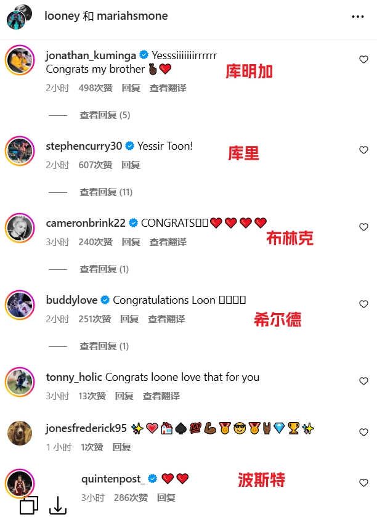Open the three-dot more options menu
This screenshot has width=377, height=517.
coord(357,17)
